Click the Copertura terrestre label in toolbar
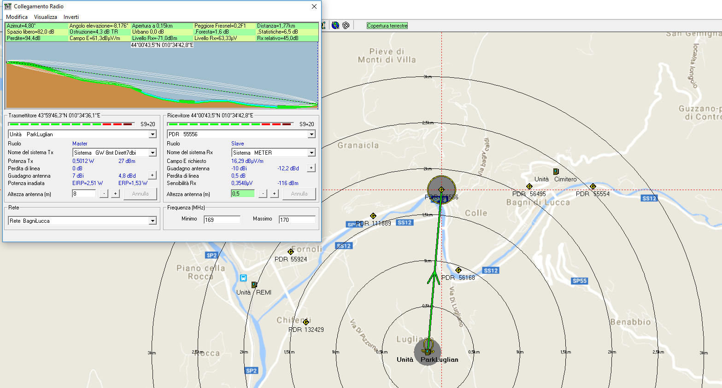This screenshot has width=722, height=388. click(x=387, y=26)
